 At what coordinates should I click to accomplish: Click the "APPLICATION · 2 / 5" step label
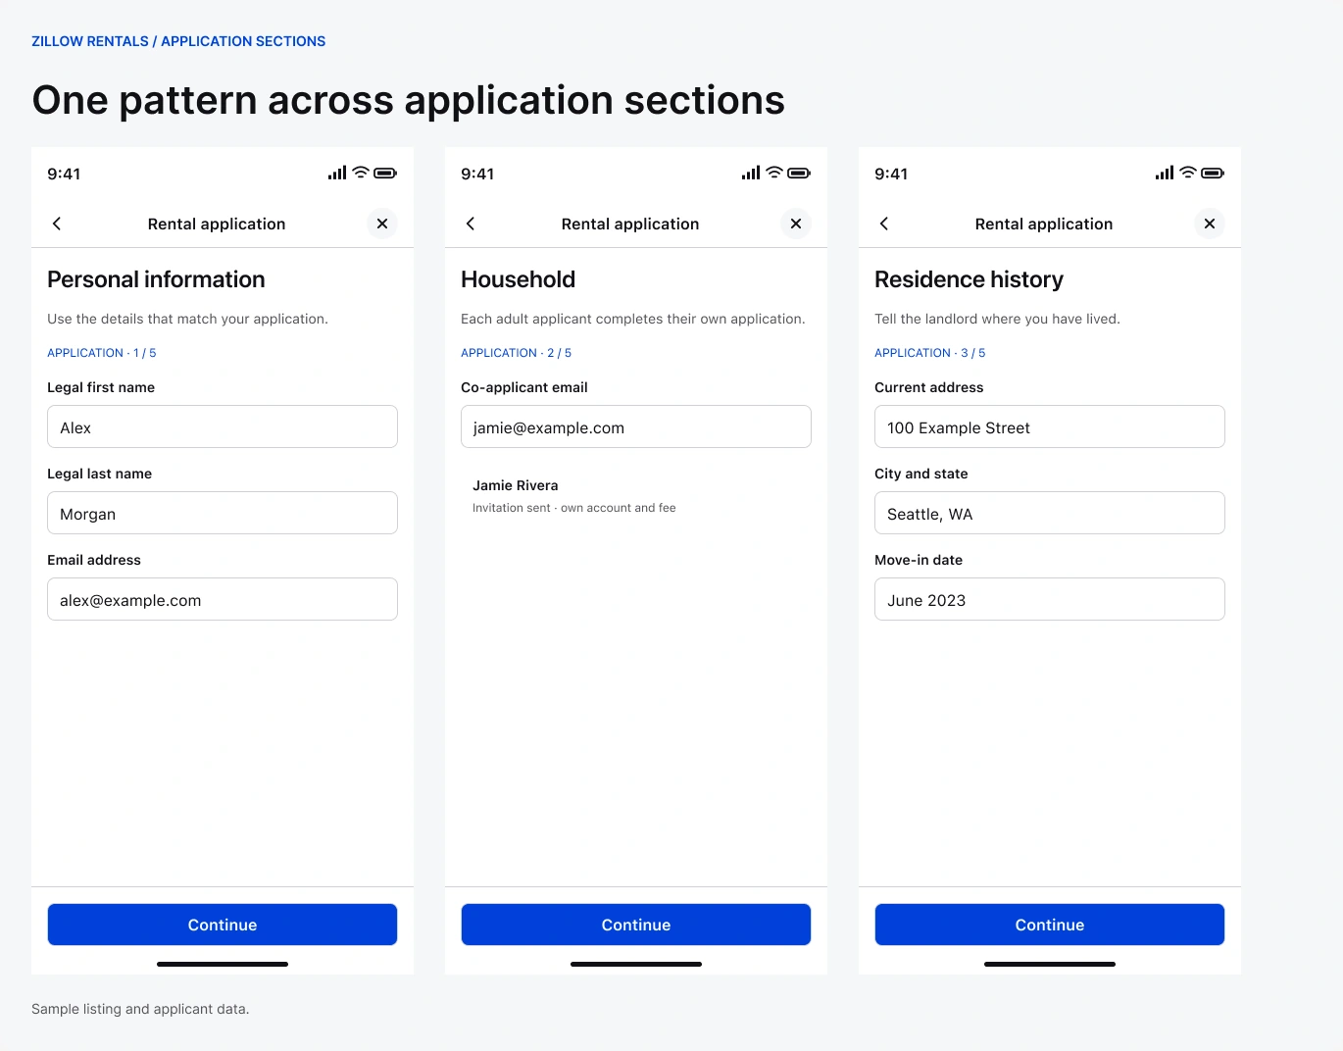click(517, 353)
